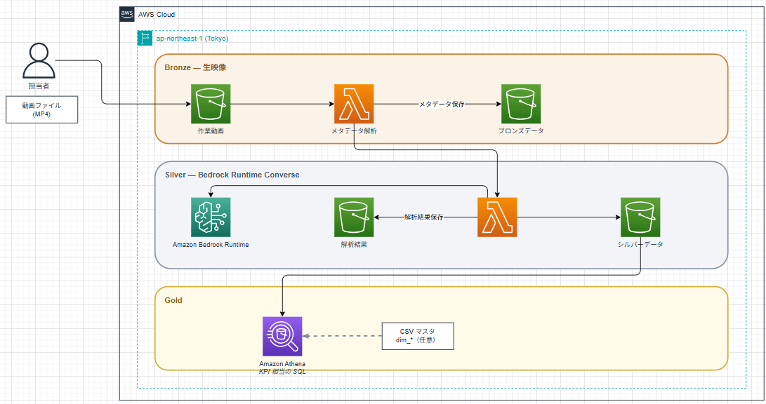
Task: Select the AWS Cloud logo icon
Action: coord(127,14)
